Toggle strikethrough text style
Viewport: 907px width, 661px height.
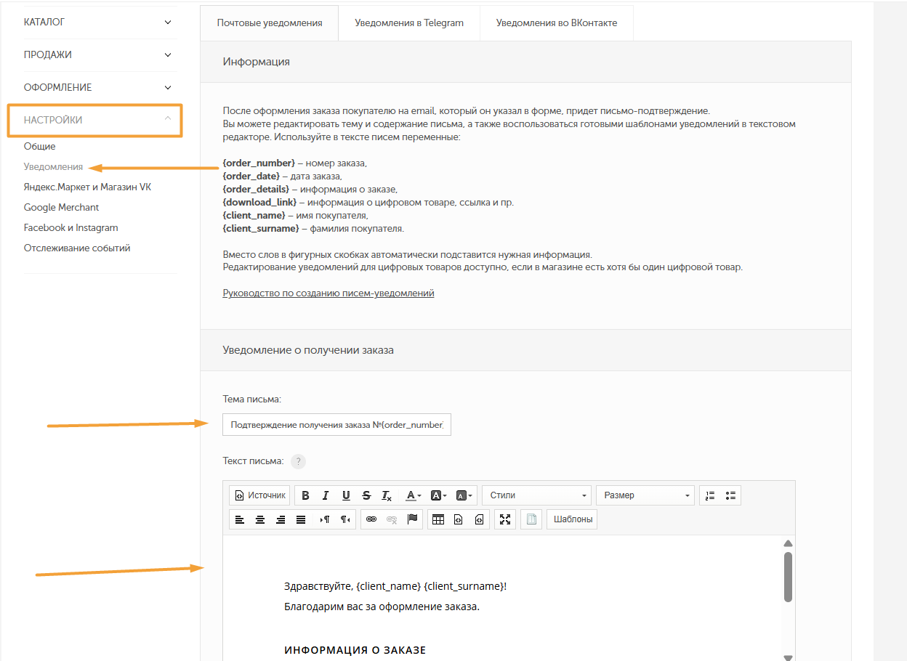point(366,495)
